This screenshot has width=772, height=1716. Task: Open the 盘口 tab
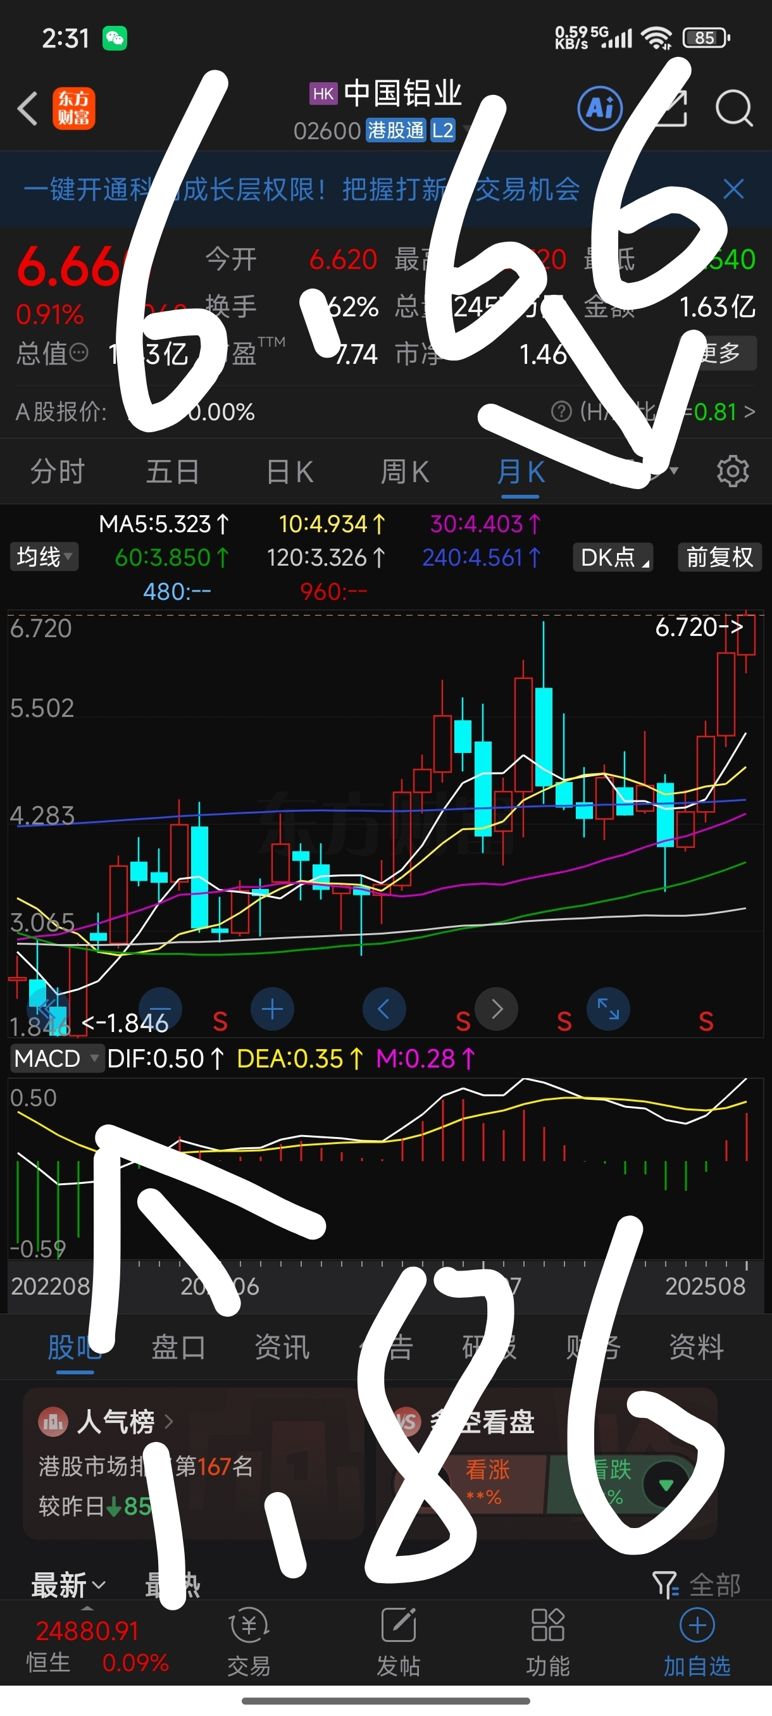(x=178, y=1347)
